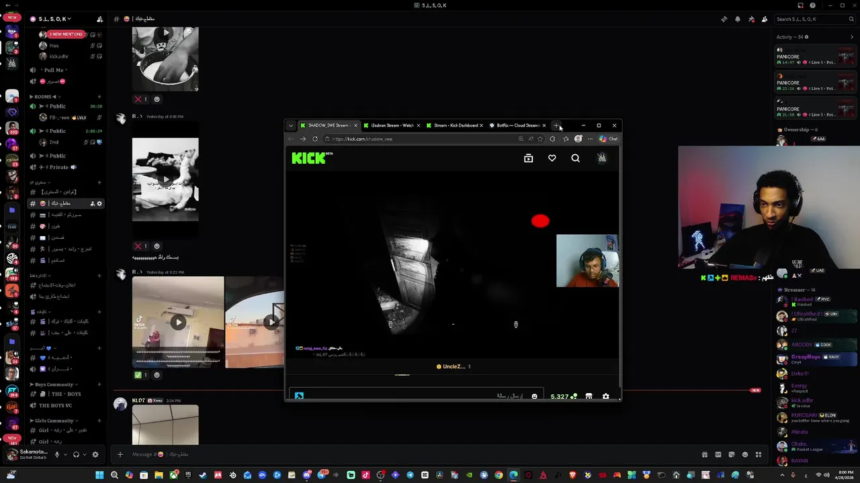Viewport: 860px width, 483px height.
Task: Open Windows taskbar search
Action: click(114, 475)
